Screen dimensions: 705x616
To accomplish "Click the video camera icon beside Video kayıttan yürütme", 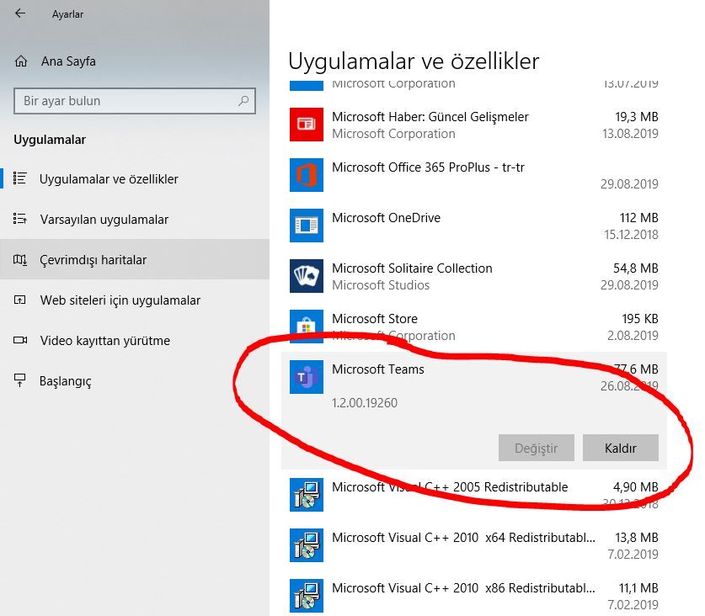I will 19,340.
